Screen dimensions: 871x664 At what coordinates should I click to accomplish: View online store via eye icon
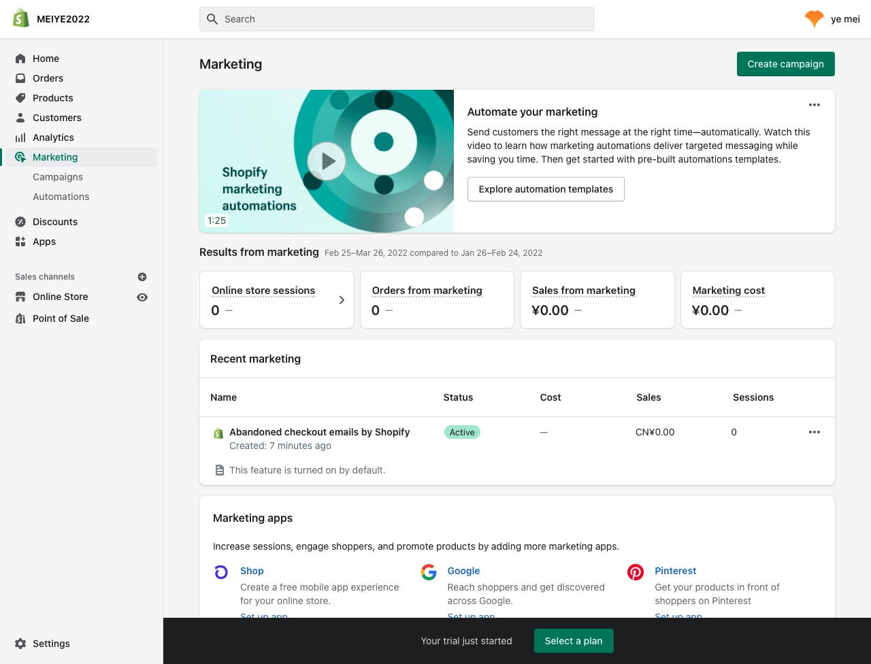(142, 297)
